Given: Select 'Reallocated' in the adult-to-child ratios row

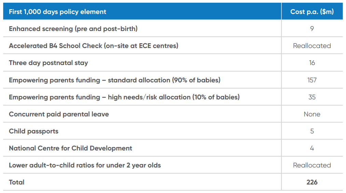Looking at the screenshot, I should click(312, 165).
